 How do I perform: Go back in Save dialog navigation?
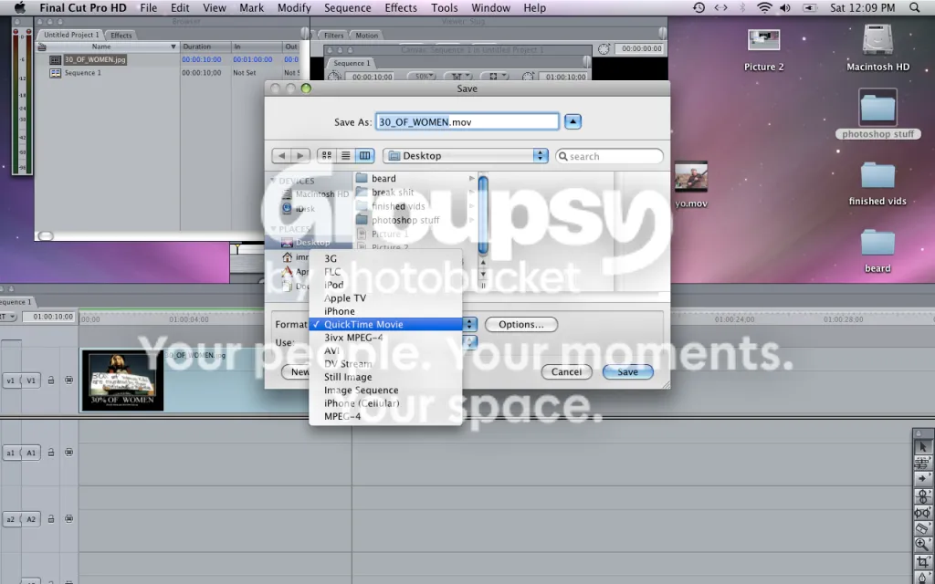tap(281, 155)
